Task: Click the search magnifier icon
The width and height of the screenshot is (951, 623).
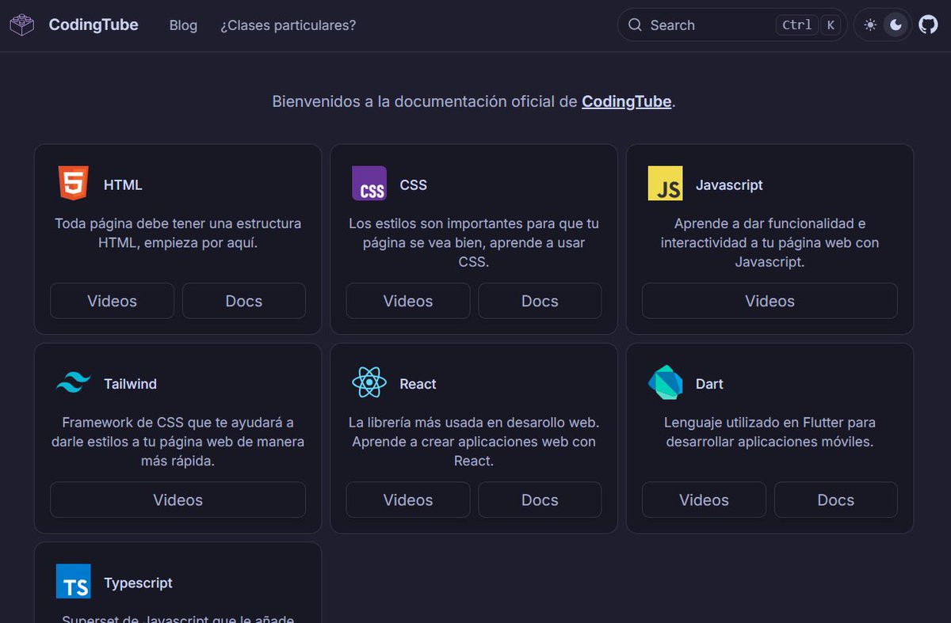Action: tap(635, 25)
